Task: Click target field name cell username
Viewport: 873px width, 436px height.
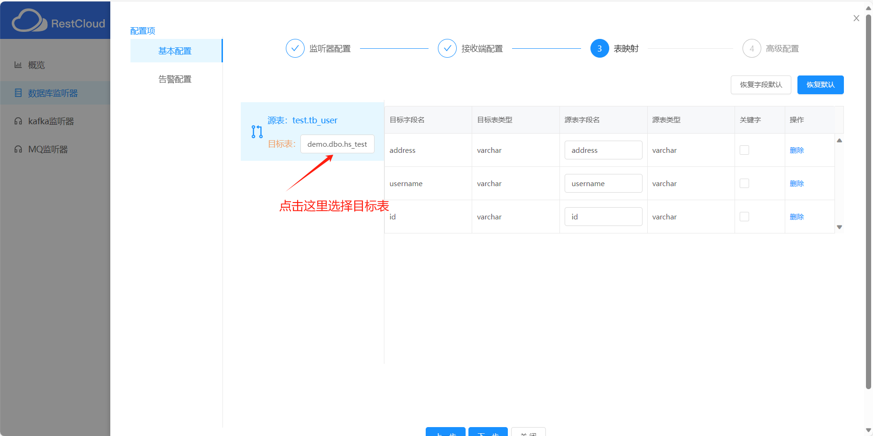Action: [406, 183]
